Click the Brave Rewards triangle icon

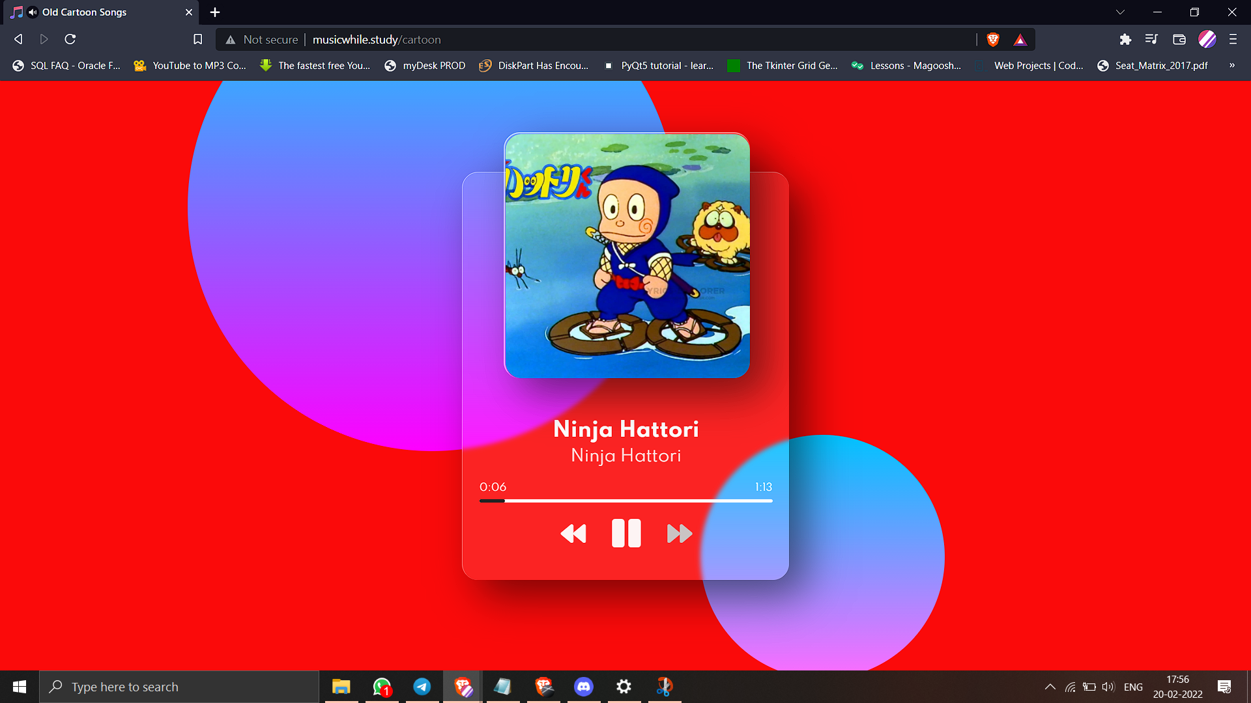click(x=1020, y=40)
